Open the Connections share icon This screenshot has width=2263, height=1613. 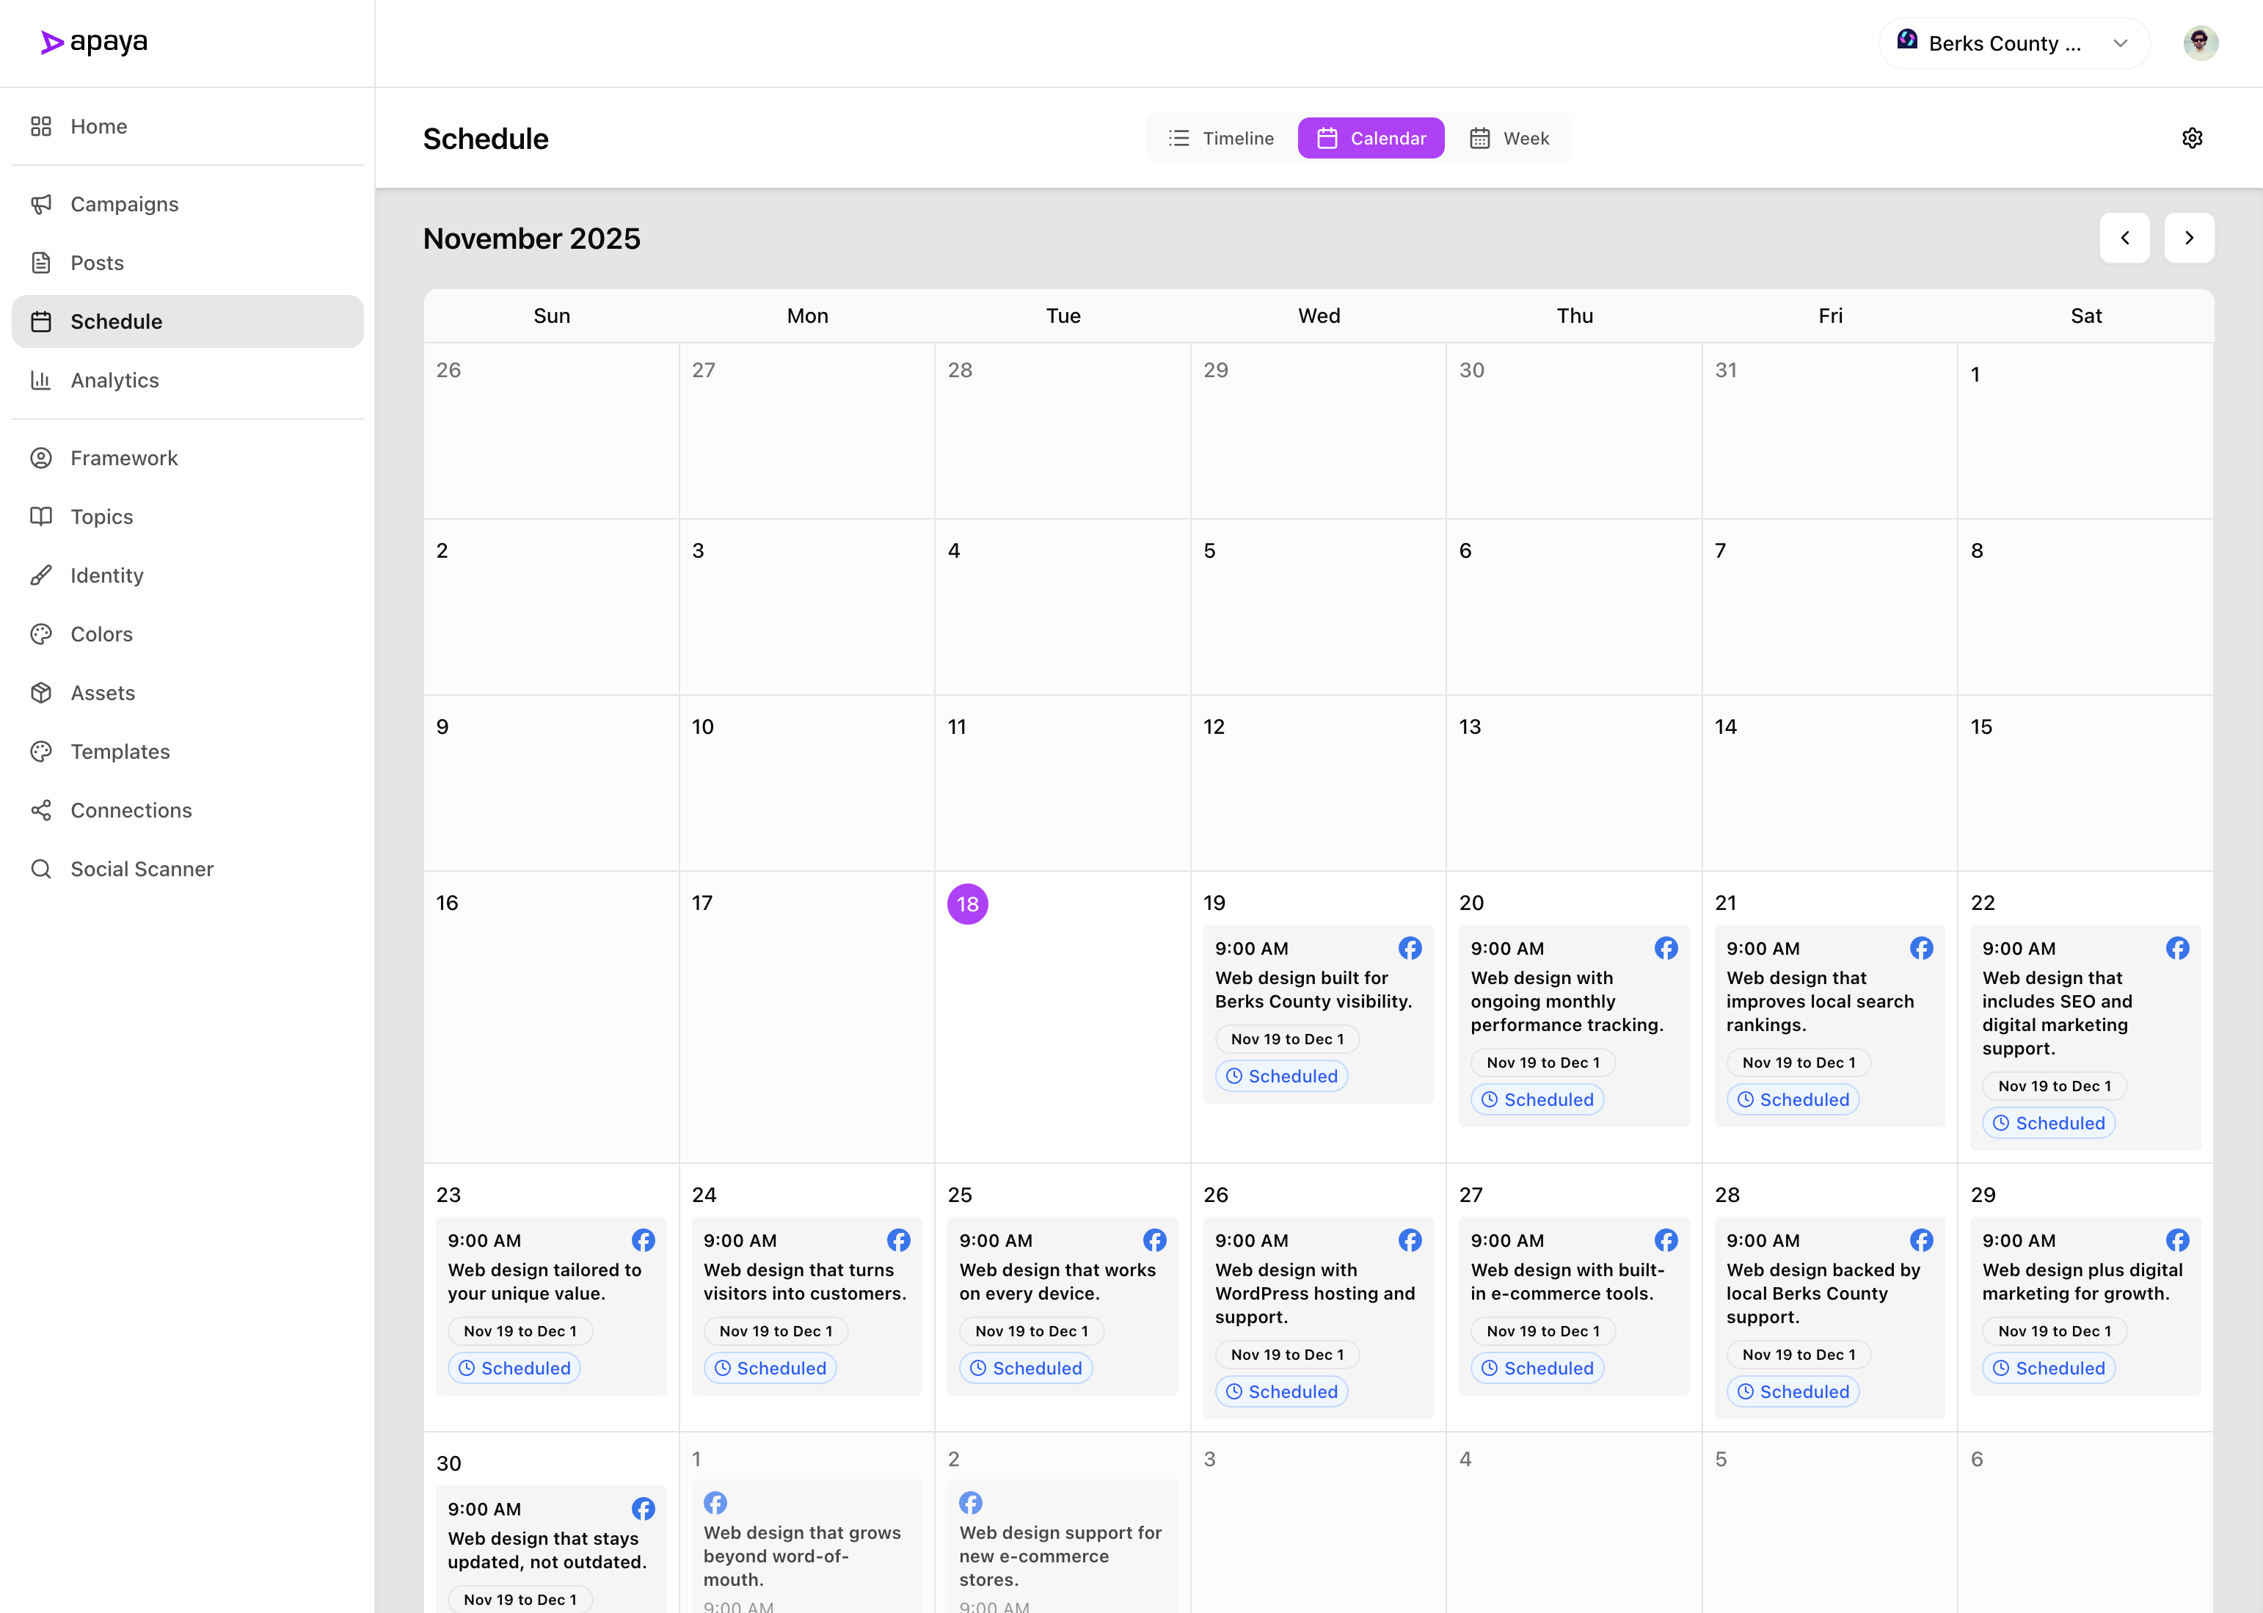40,810
